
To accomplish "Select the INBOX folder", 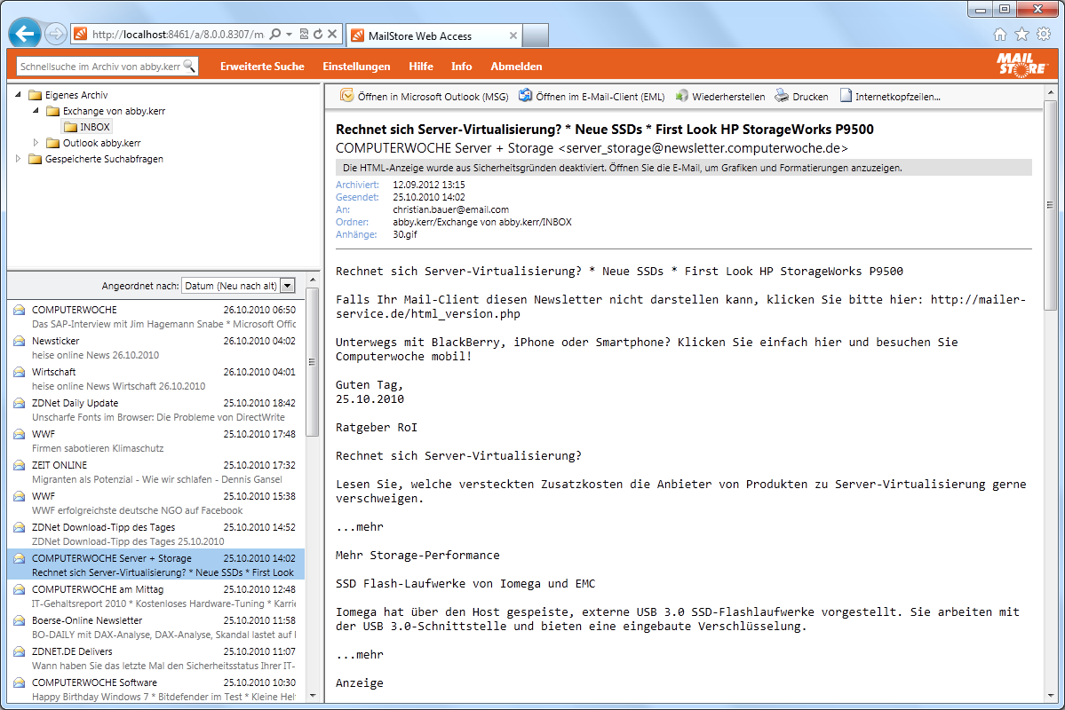I will [x=94, y=127].
